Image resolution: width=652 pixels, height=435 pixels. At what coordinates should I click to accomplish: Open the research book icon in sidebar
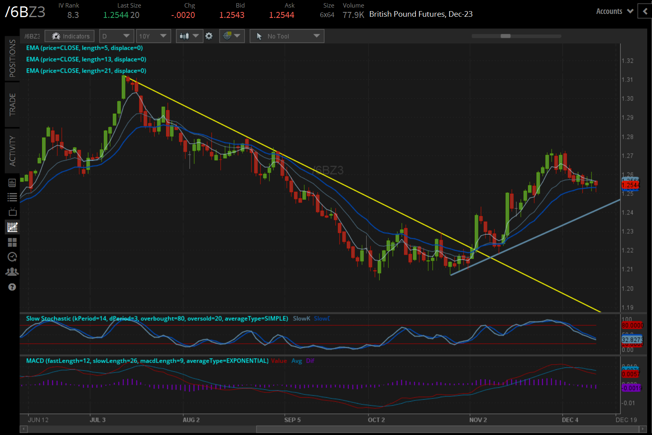pos(12,183)
